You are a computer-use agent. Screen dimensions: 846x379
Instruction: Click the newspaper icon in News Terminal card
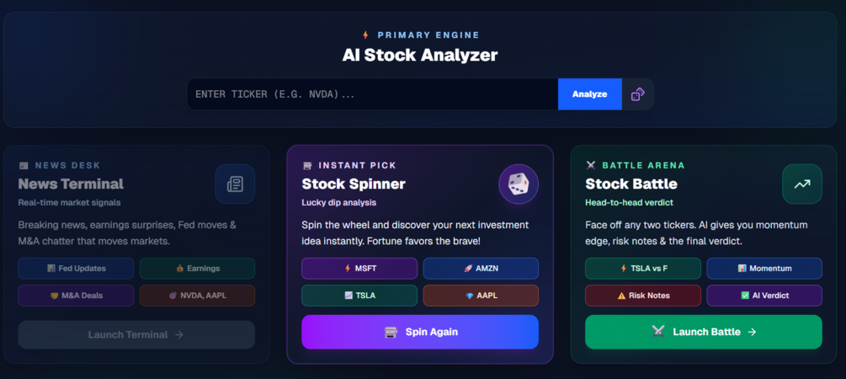pos(235,184)
